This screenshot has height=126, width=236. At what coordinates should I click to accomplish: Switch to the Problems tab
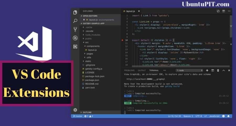point(129,70)
